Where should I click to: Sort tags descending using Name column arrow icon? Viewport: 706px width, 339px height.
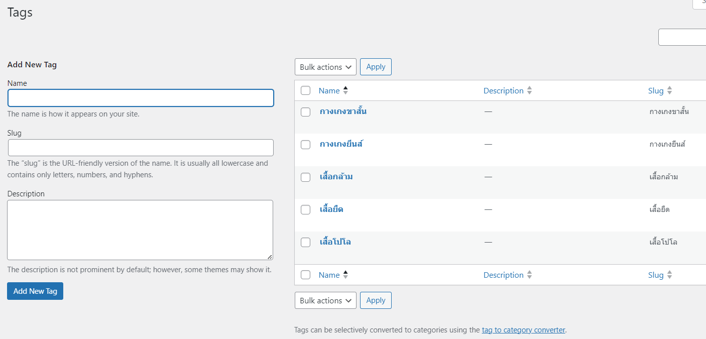(x=345, y=90)
